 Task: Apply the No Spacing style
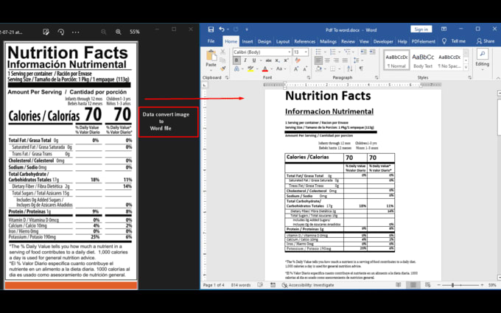449,60
